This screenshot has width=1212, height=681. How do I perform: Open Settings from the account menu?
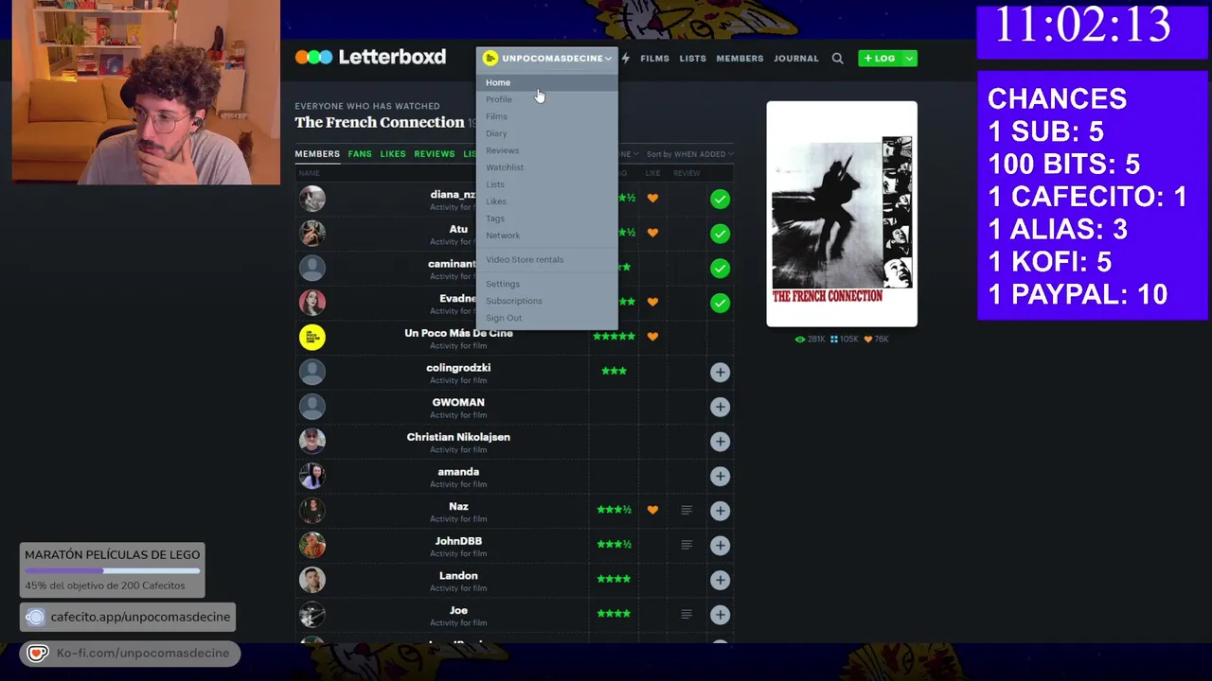click(x=503, y=284)
